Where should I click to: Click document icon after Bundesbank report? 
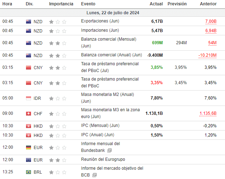pyautogui.click(x=109, y=151)
